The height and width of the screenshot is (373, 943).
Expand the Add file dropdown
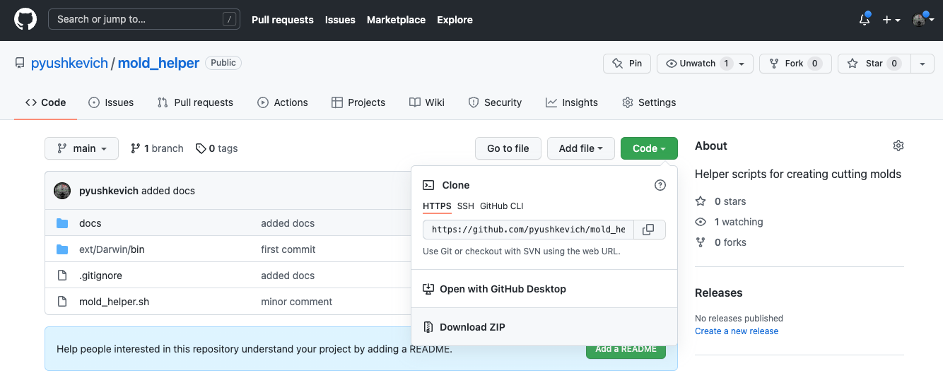pos(580,148)
